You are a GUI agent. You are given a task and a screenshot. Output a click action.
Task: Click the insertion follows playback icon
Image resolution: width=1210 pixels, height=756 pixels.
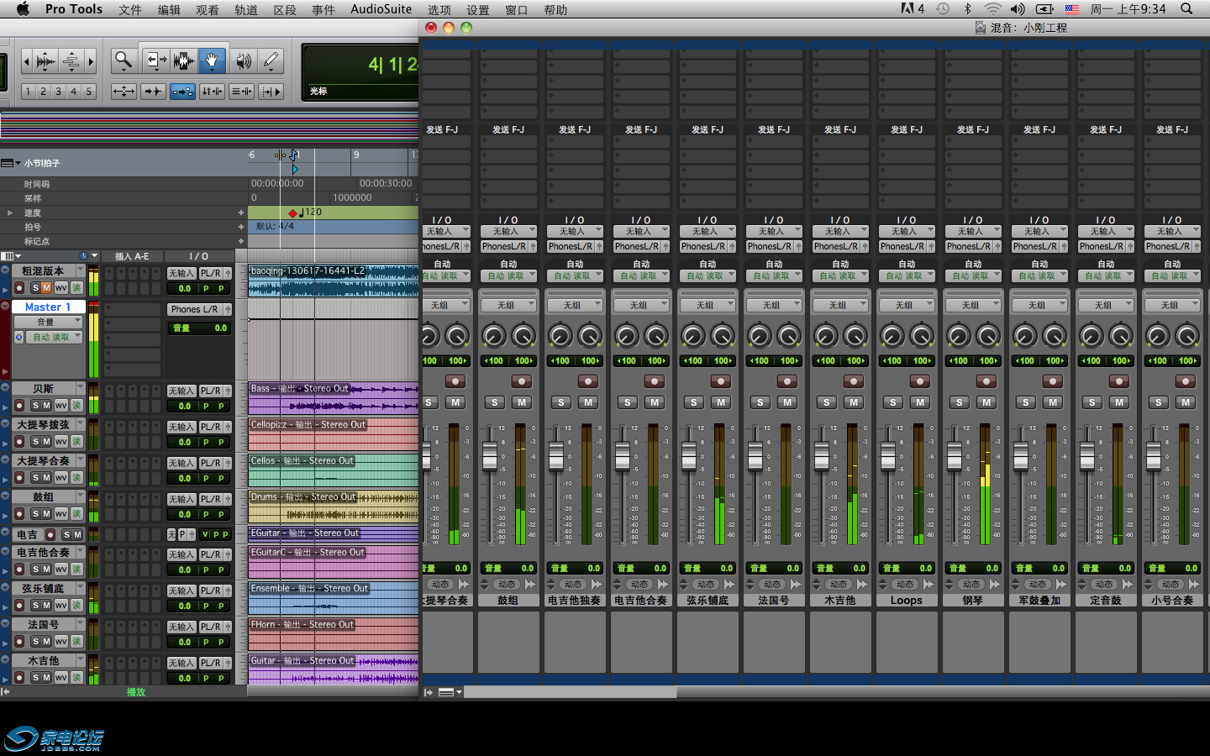tap(271, 91)
